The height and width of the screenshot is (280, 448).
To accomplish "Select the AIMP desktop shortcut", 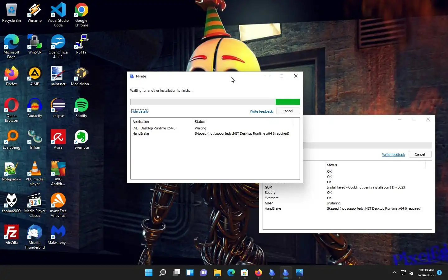I will click(35, 76).
